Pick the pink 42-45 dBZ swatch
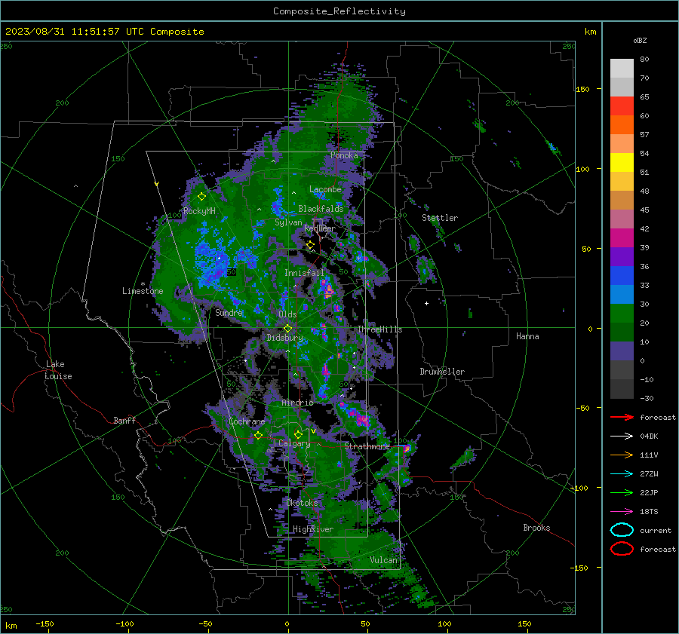 622,219
